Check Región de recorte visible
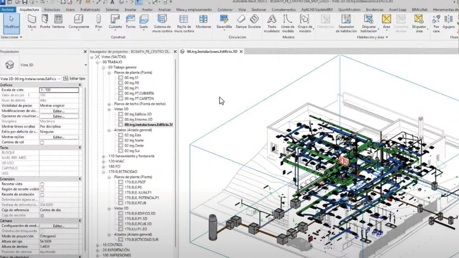The height and width of the screenshot is (258, 459). click(x=42, y=189)
